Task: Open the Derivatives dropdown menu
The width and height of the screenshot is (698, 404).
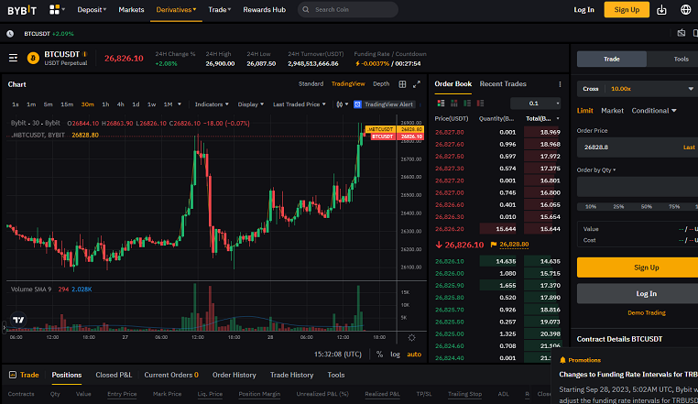Action: click(176, 10)
